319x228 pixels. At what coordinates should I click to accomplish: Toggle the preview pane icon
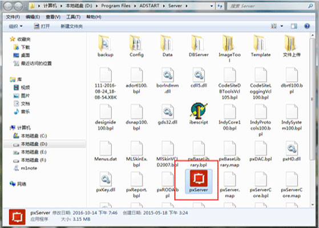pyautogui.click(x=294, y=26)
